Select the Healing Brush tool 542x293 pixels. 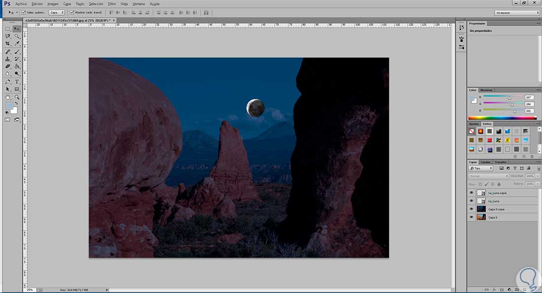(7, 52)
